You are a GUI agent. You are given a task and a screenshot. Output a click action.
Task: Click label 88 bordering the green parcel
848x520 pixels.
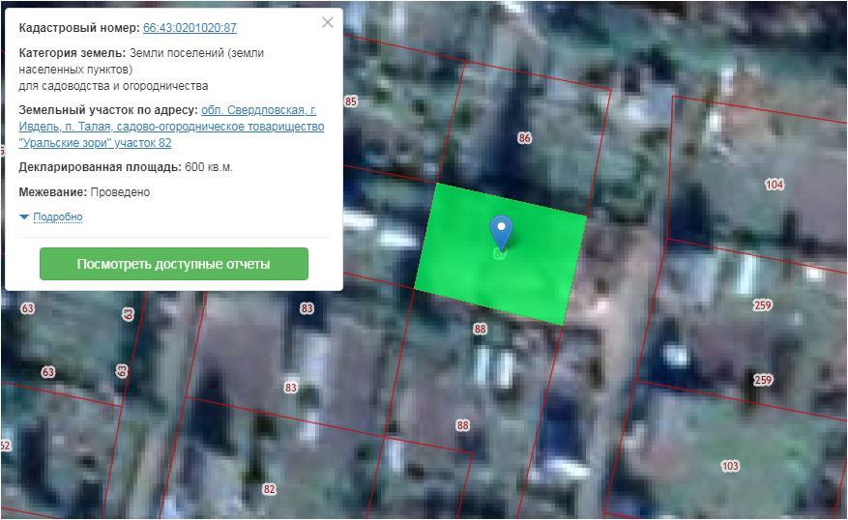pyautogui.click(x=480, y=330)
